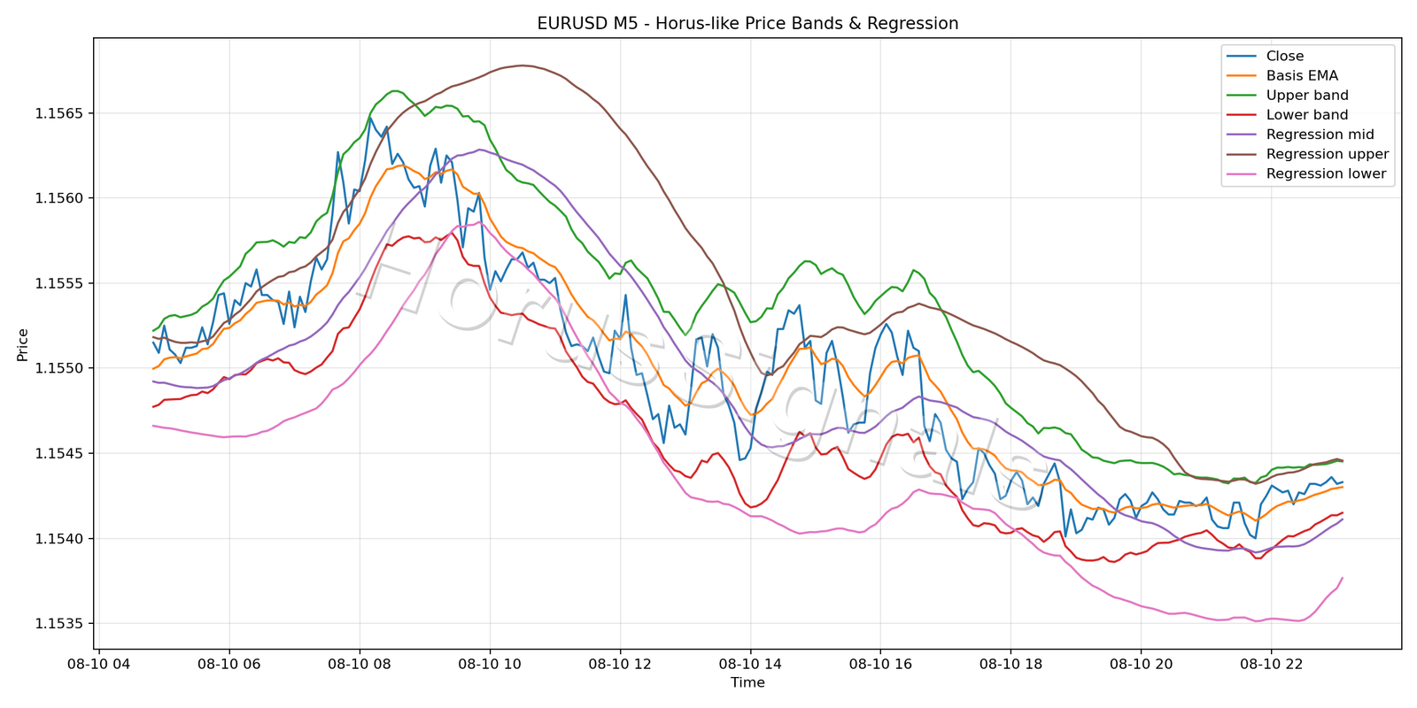Select the 'Regression lower' legend entry
The image size is (1417, 708).
point(1326,173)
